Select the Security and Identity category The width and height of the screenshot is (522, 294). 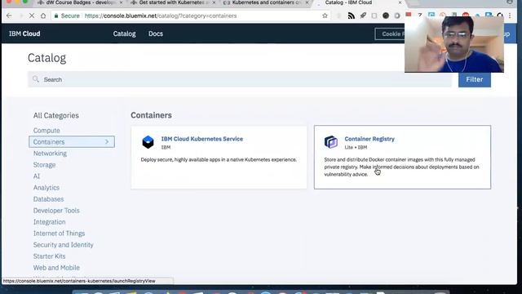(64, 245)
